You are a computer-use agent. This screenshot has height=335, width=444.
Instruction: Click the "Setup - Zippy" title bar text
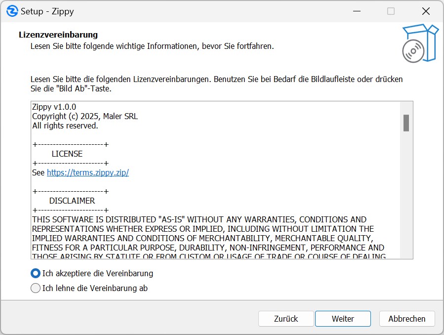click(x=47, y=11)
